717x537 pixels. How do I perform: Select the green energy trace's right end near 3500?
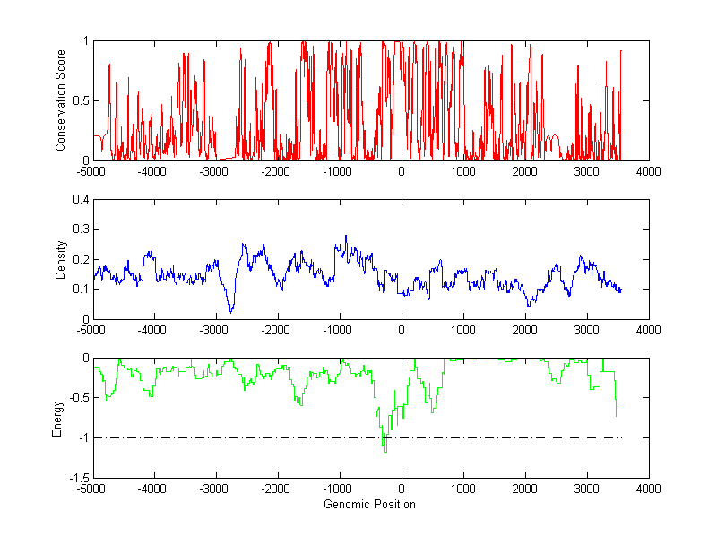[618, 403]
